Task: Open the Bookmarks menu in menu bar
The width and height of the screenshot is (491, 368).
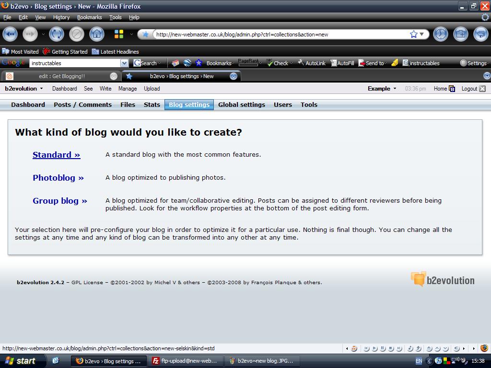Action: click(x=90, y=17)
